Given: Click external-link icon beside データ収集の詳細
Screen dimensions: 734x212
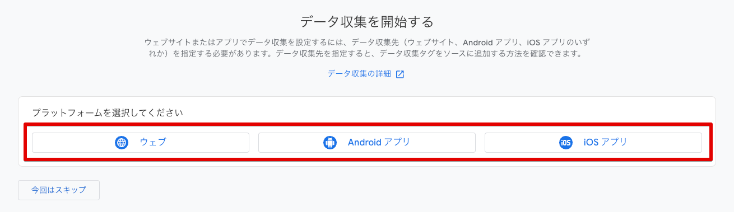Looking at the screenshot, I should click(400, 74).
